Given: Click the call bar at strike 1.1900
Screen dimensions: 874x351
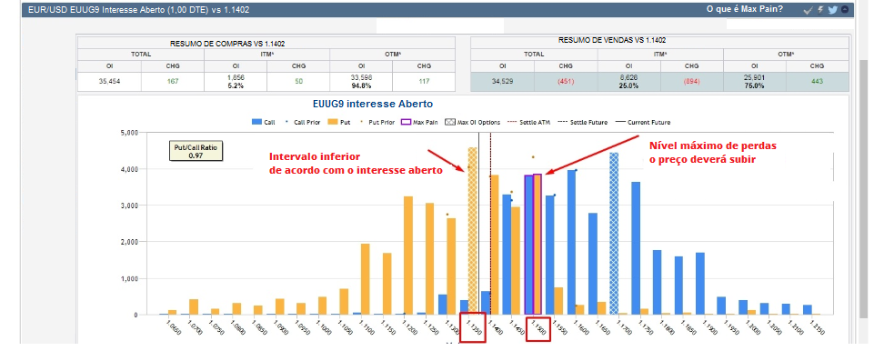Looking at the screenshot, I should click(x=699, y=284).
